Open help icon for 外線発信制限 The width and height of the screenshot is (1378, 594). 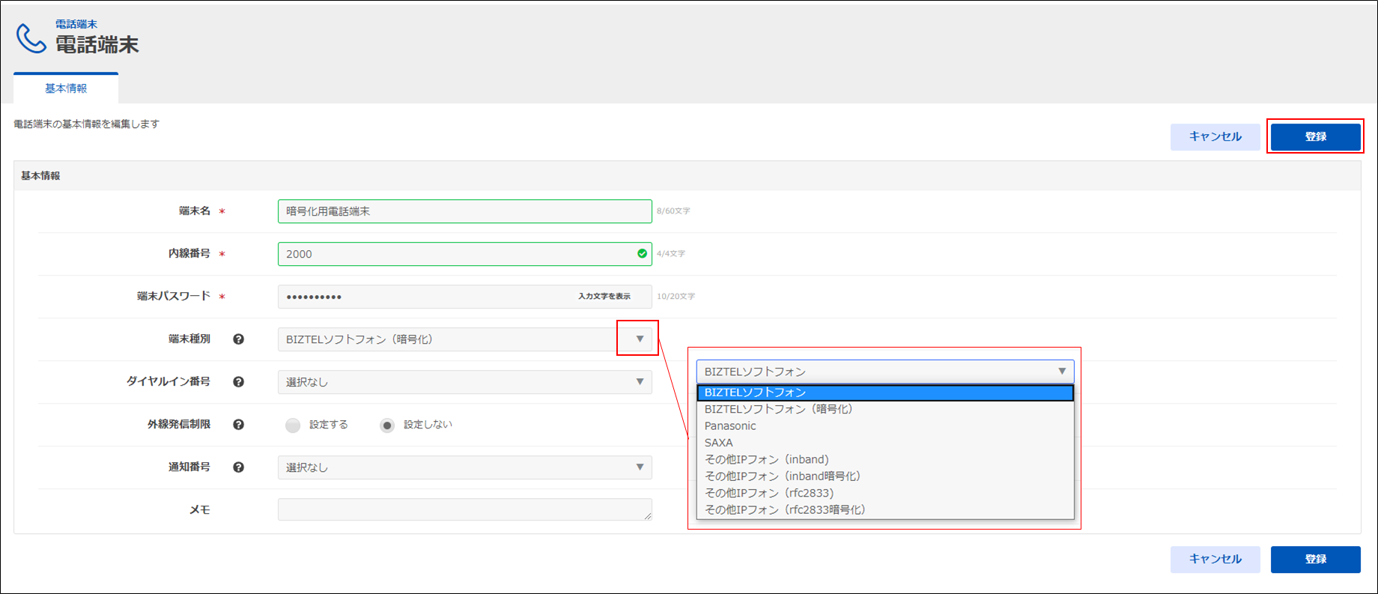238,425
